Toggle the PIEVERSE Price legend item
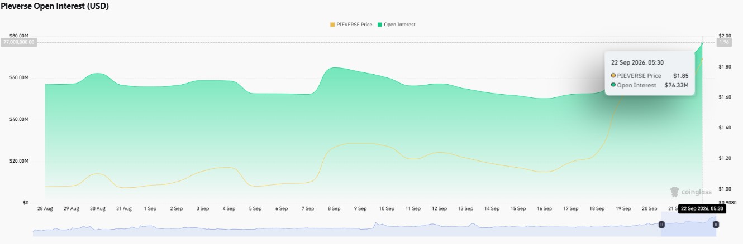This screenshot has height=244, width=743. 351,25
